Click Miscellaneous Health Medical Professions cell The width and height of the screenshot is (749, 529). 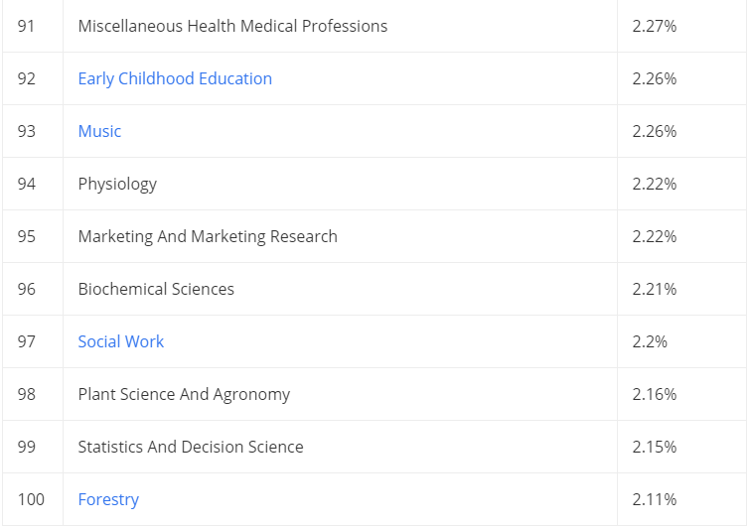click(x=340, y=26)
